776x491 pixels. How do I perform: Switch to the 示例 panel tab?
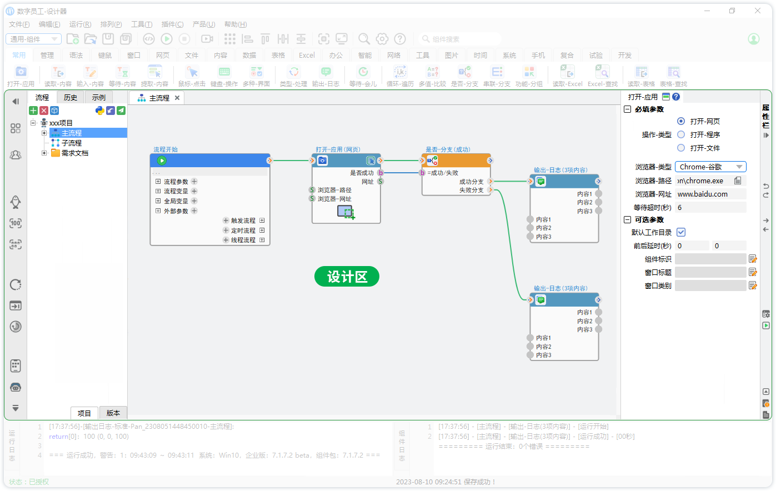(x=99, y=97)
